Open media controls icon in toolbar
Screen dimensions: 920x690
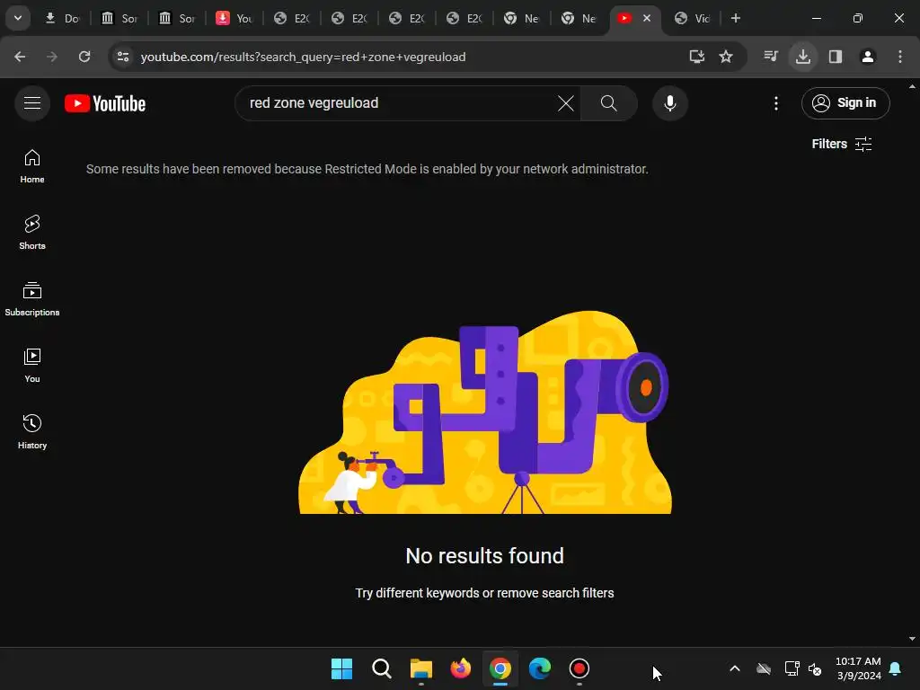[771, 57]
